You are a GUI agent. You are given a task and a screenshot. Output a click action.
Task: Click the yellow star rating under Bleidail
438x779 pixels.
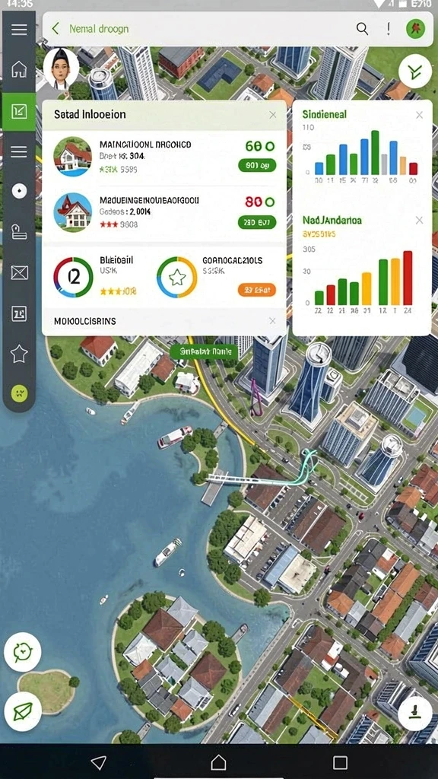pyautogui.click(x=118, y=291)
